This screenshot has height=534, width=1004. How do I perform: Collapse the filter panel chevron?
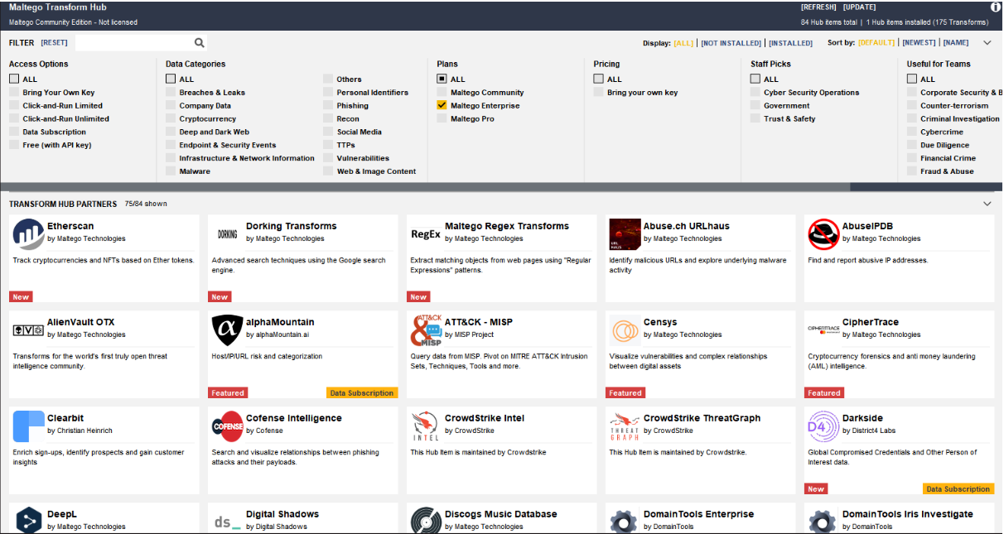[x=987, y=42]
